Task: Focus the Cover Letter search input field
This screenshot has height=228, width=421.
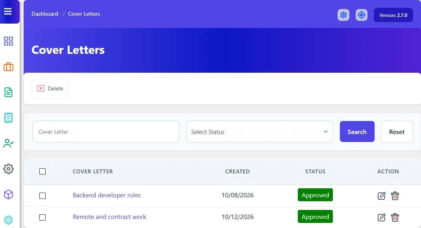Action: 106,132
